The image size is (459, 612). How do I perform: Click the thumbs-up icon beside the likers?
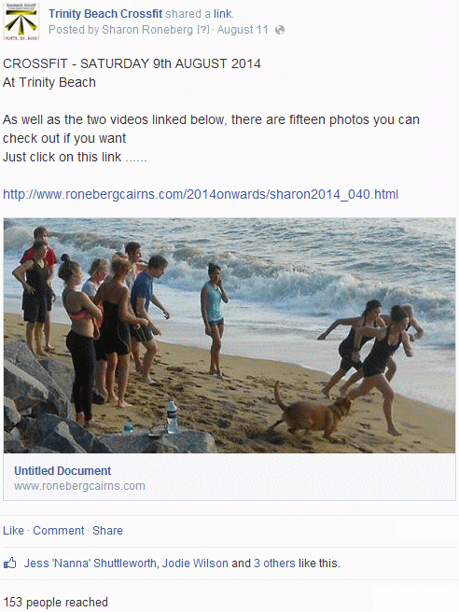pos(9,563)
